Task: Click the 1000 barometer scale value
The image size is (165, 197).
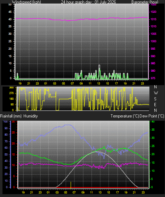Action: pyautogui.click(x=153, y=41)
